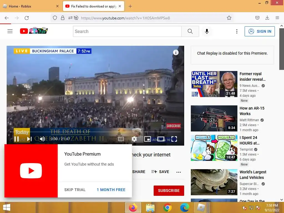This screenshot has width=284, height=213.
Task: Open the Action Center flag icon
Action: [258, 207]
